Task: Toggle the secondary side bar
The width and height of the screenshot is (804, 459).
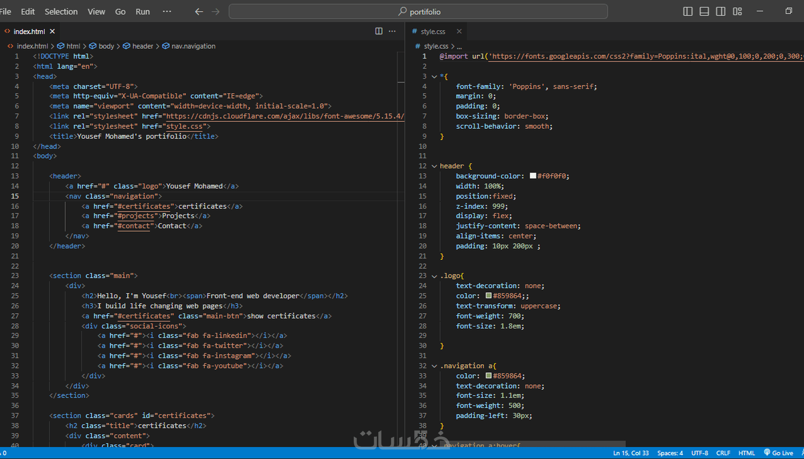Action: pyautogui.click(x=721, y=11)
